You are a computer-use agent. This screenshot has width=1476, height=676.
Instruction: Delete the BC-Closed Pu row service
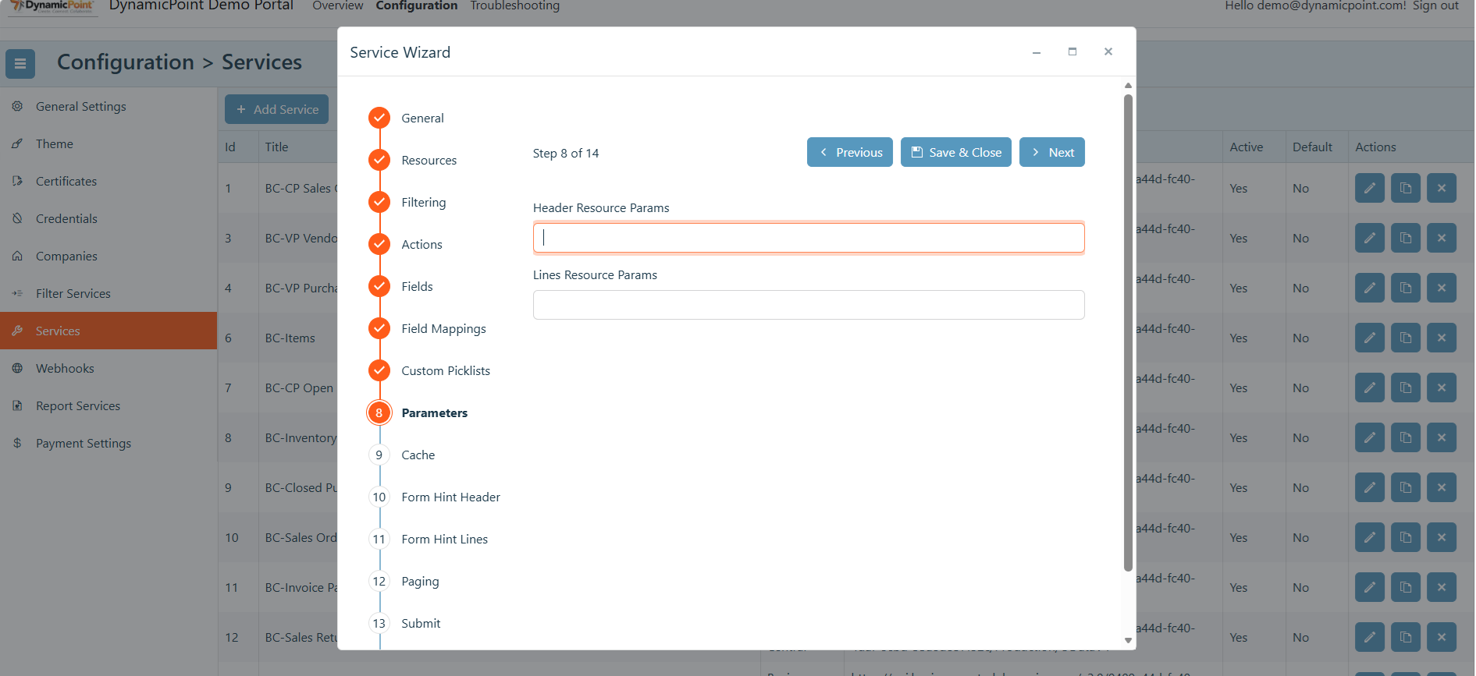pos(1442,487)
